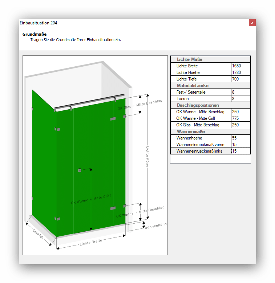Click the Wanneneinrueckmaß links value field
Image resolution: width=275 pixels, height=283 pixels.
point(240,151)
